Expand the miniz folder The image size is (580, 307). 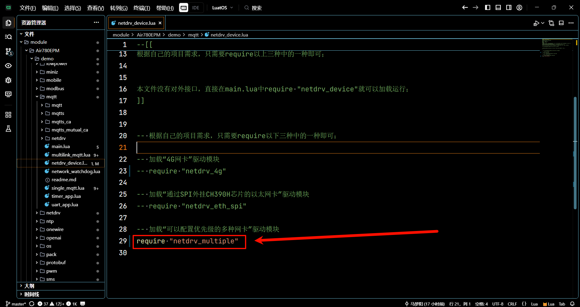[60, 72]
